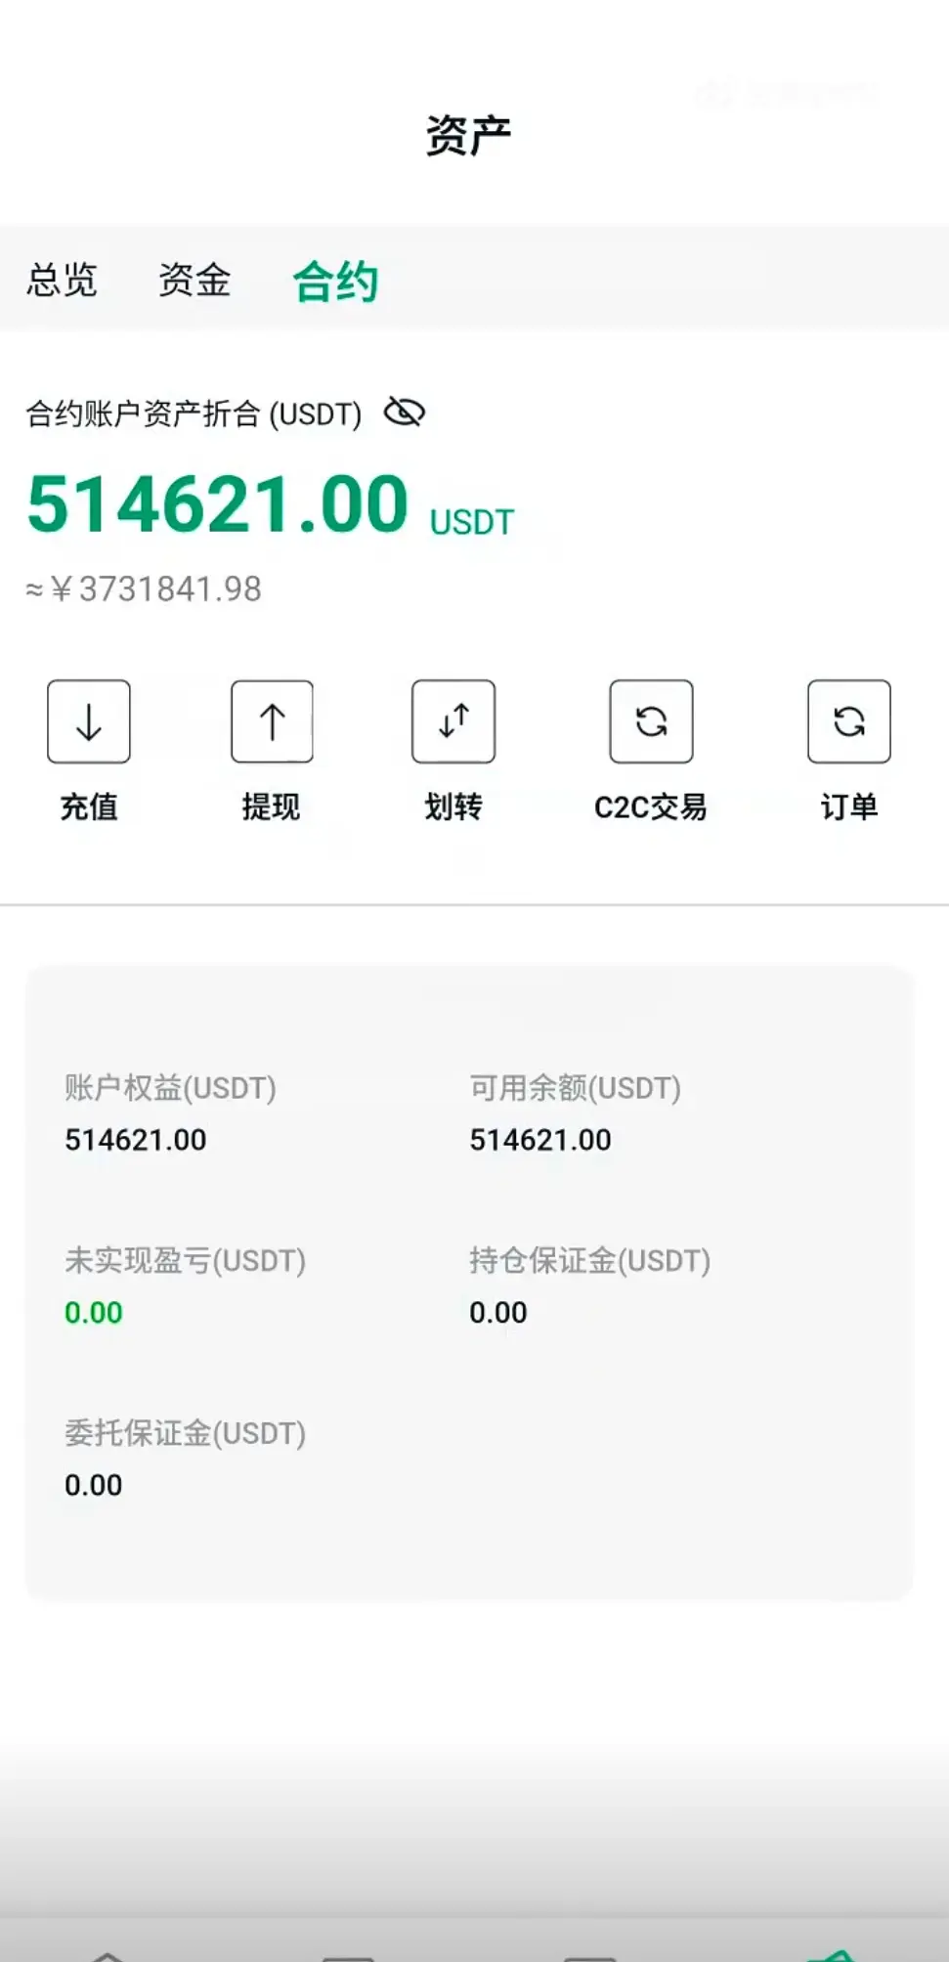Tap the home icon in bottom navigation
949x1962 pixels.
point(108,1954)
